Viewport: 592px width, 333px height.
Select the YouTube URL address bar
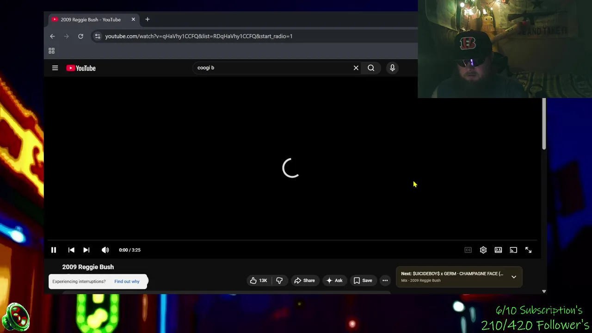pyautogui.click(x=199, y=36)
